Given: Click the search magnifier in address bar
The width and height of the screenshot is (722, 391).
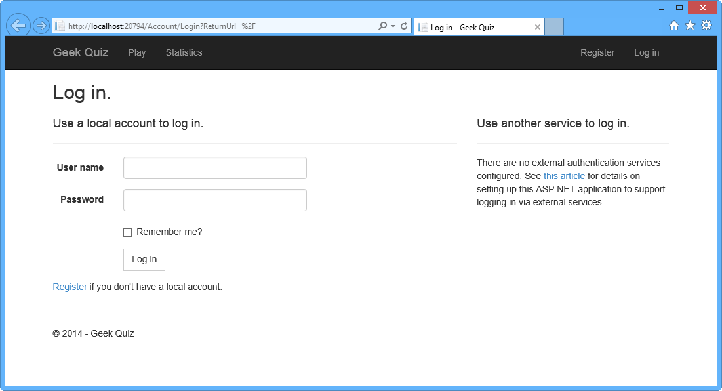Looking at the screenshot, I should point(383,26).
